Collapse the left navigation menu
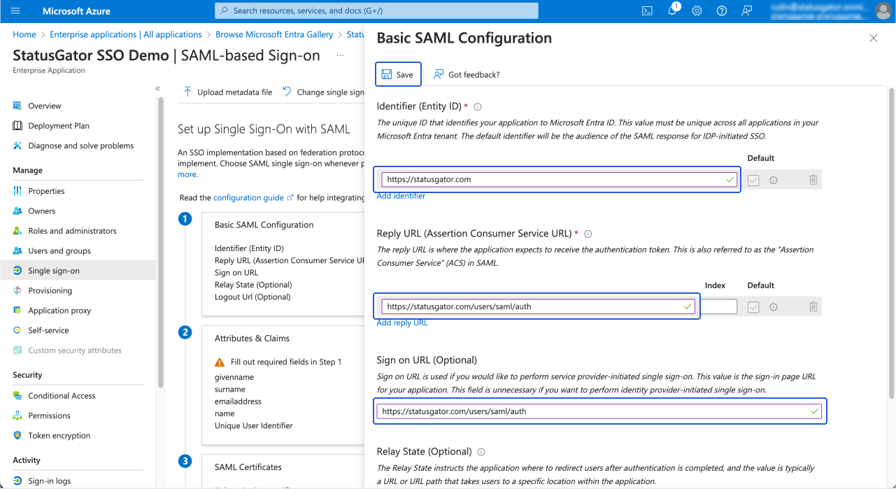896x489 pixels. click(x=157, y=88)
